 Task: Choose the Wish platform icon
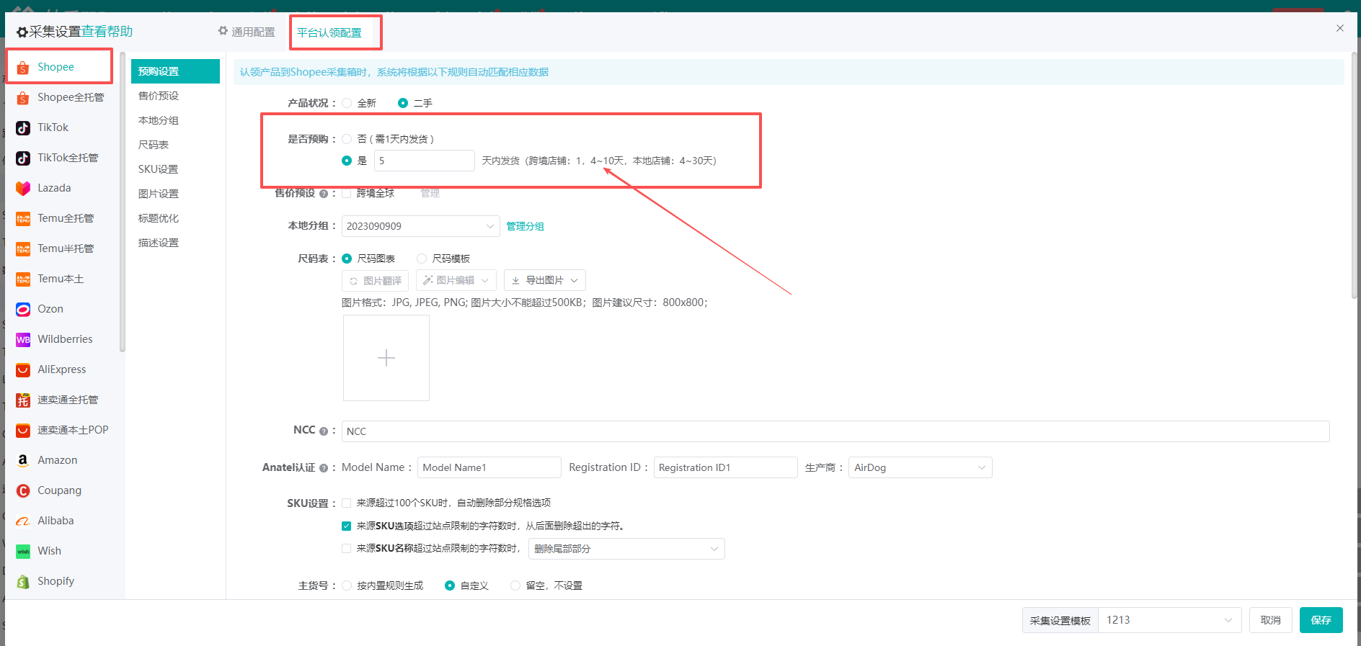[23, 552]
